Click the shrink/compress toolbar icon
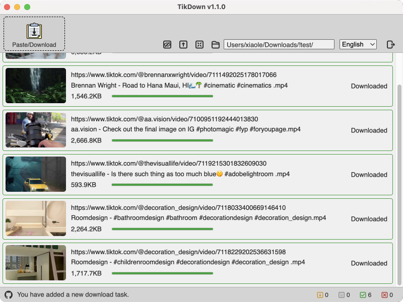The height and width of the screenshot is (302, 403). coord(199,45)
